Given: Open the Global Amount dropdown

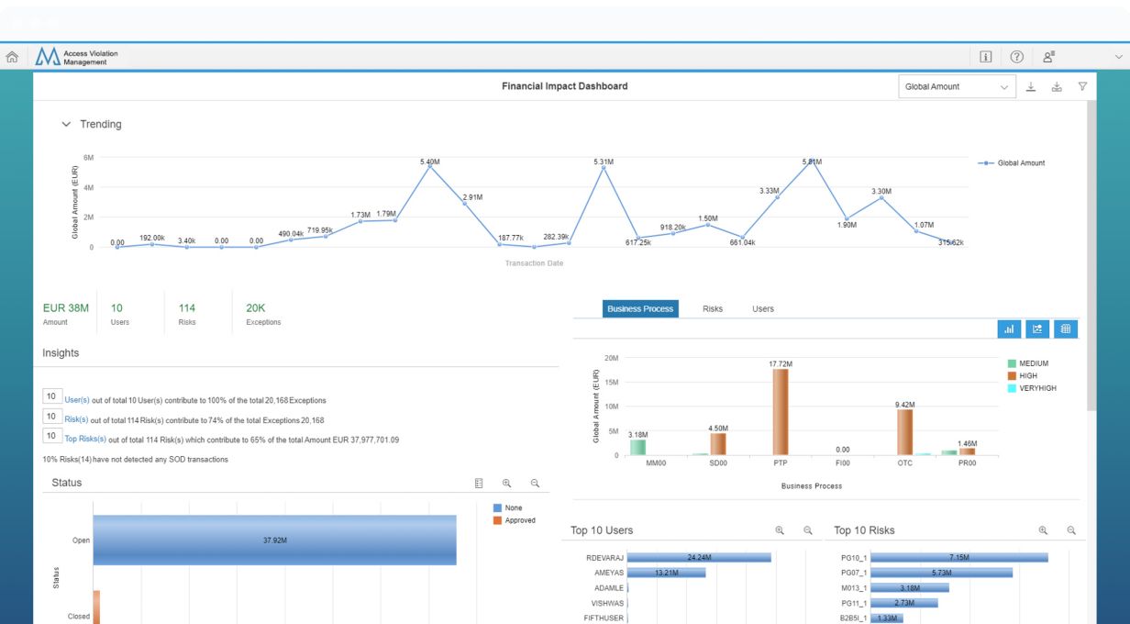Looking at the screenshot, I should (957, 86).
